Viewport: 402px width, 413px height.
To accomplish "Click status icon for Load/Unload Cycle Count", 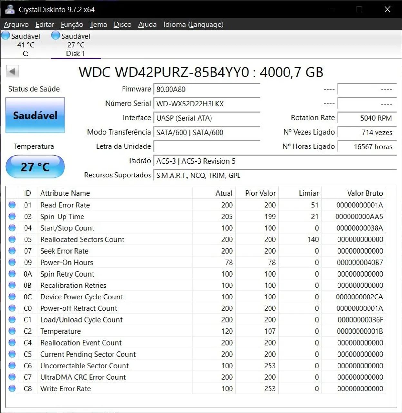I will click(x=12, y=319).
